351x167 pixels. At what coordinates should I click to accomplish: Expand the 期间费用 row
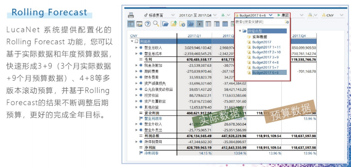(137, 71)
